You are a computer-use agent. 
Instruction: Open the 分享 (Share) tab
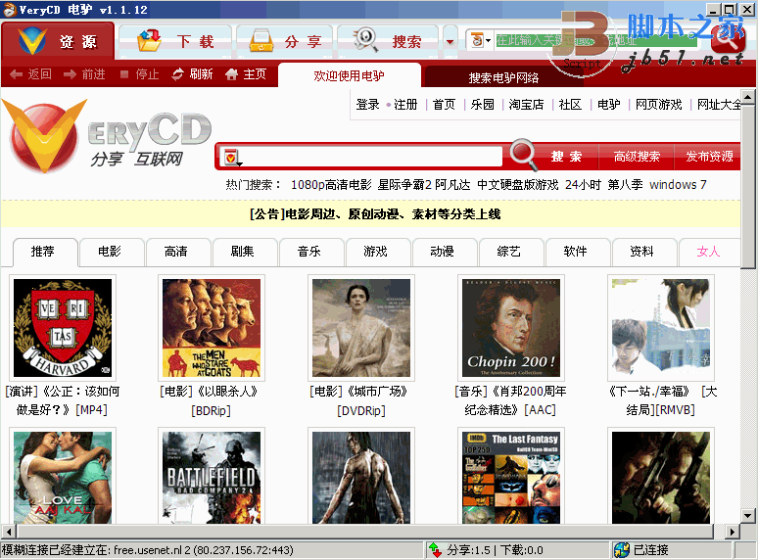click(x=285, y=41)
